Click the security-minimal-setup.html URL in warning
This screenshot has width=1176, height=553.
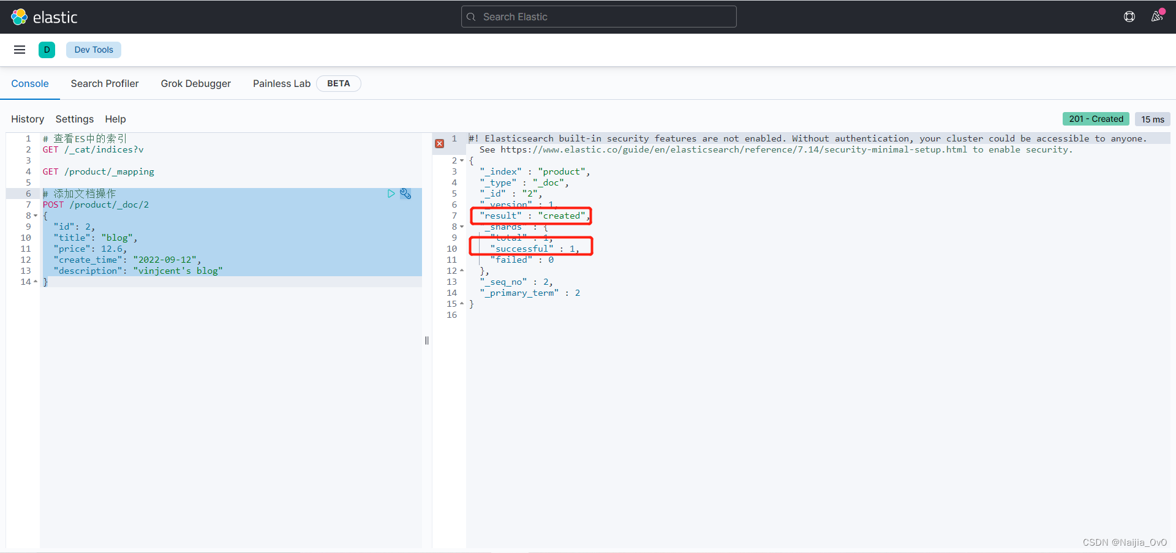point(734,149)
